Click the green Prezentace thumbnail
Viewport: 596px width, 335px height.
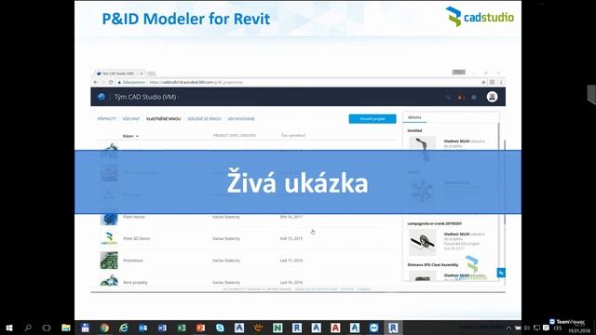[x=109, y=261]
